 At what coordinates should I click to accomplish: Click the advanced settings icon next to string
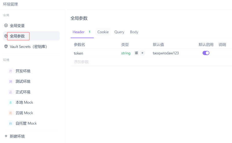click(x=136, y=53)
